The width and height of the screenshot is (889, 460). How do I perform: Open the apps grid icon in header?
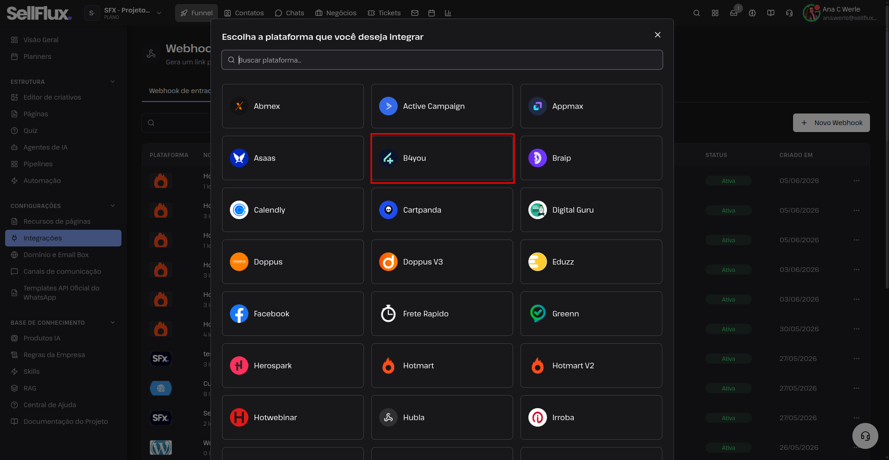click(x=715, y=13)
